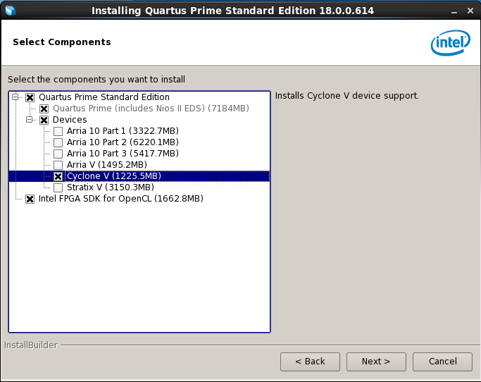The width and height of the screenshot is (481, 382).
Task: Toggle the Devices checkbox
Action: [x=44, y=120]
